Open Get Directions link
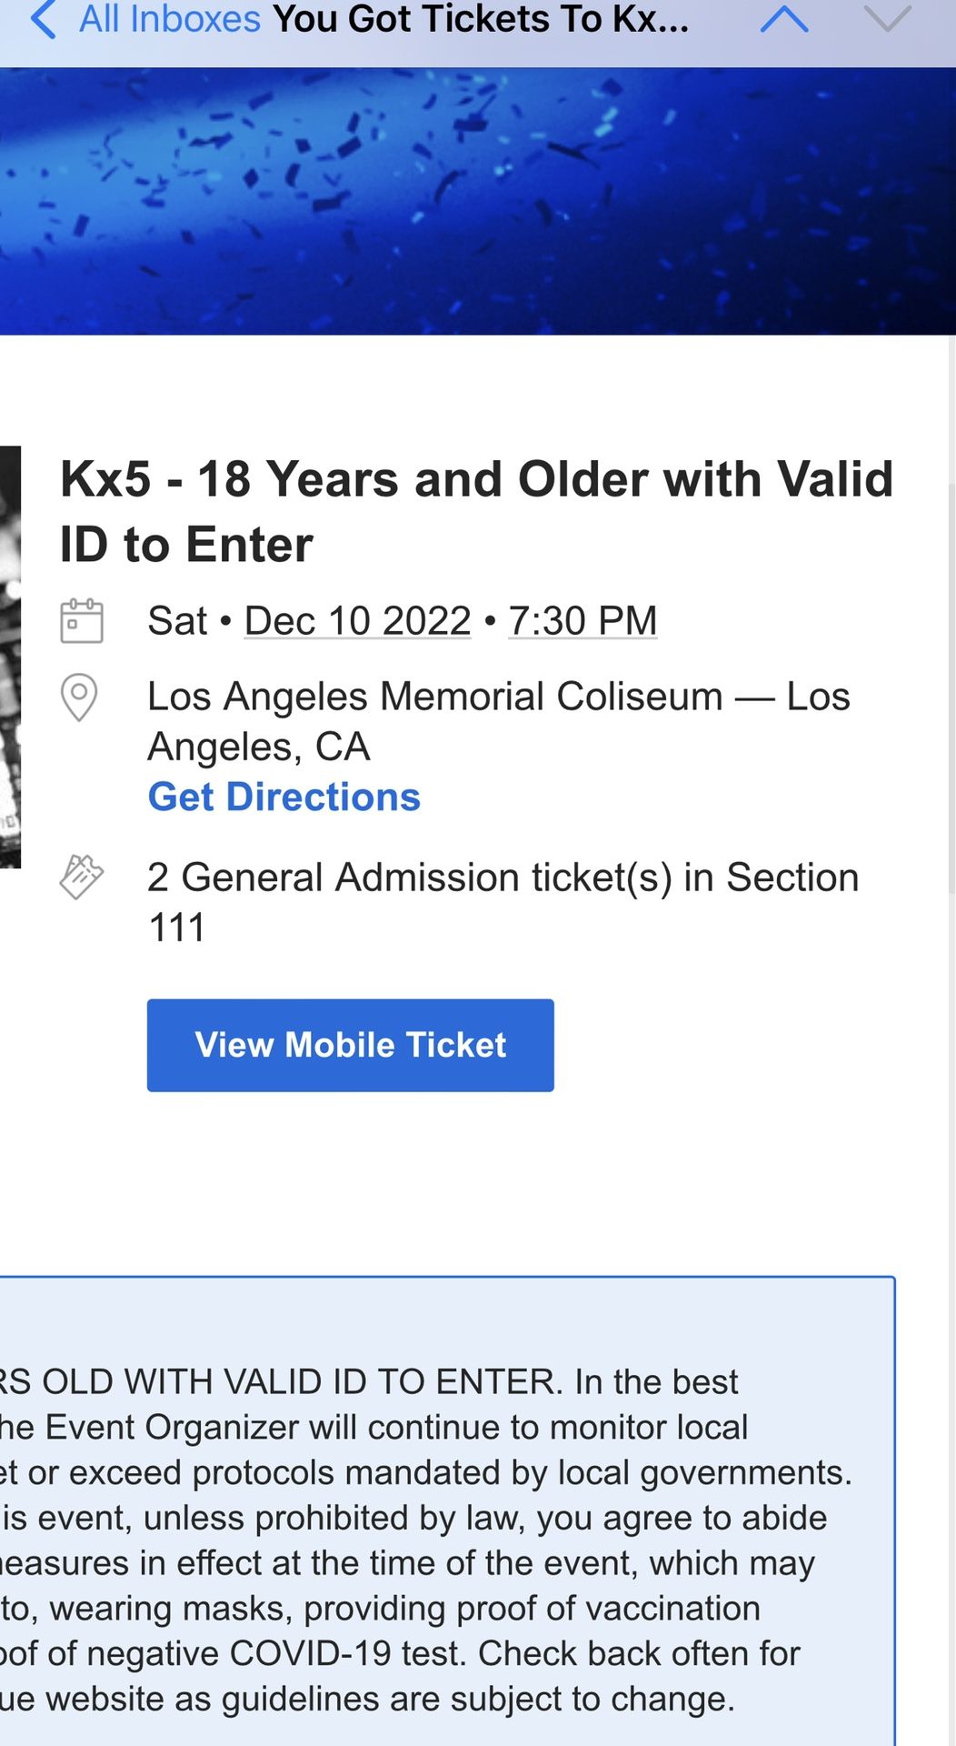This screenshot has height=1746, width=956. tap(284, 797)
